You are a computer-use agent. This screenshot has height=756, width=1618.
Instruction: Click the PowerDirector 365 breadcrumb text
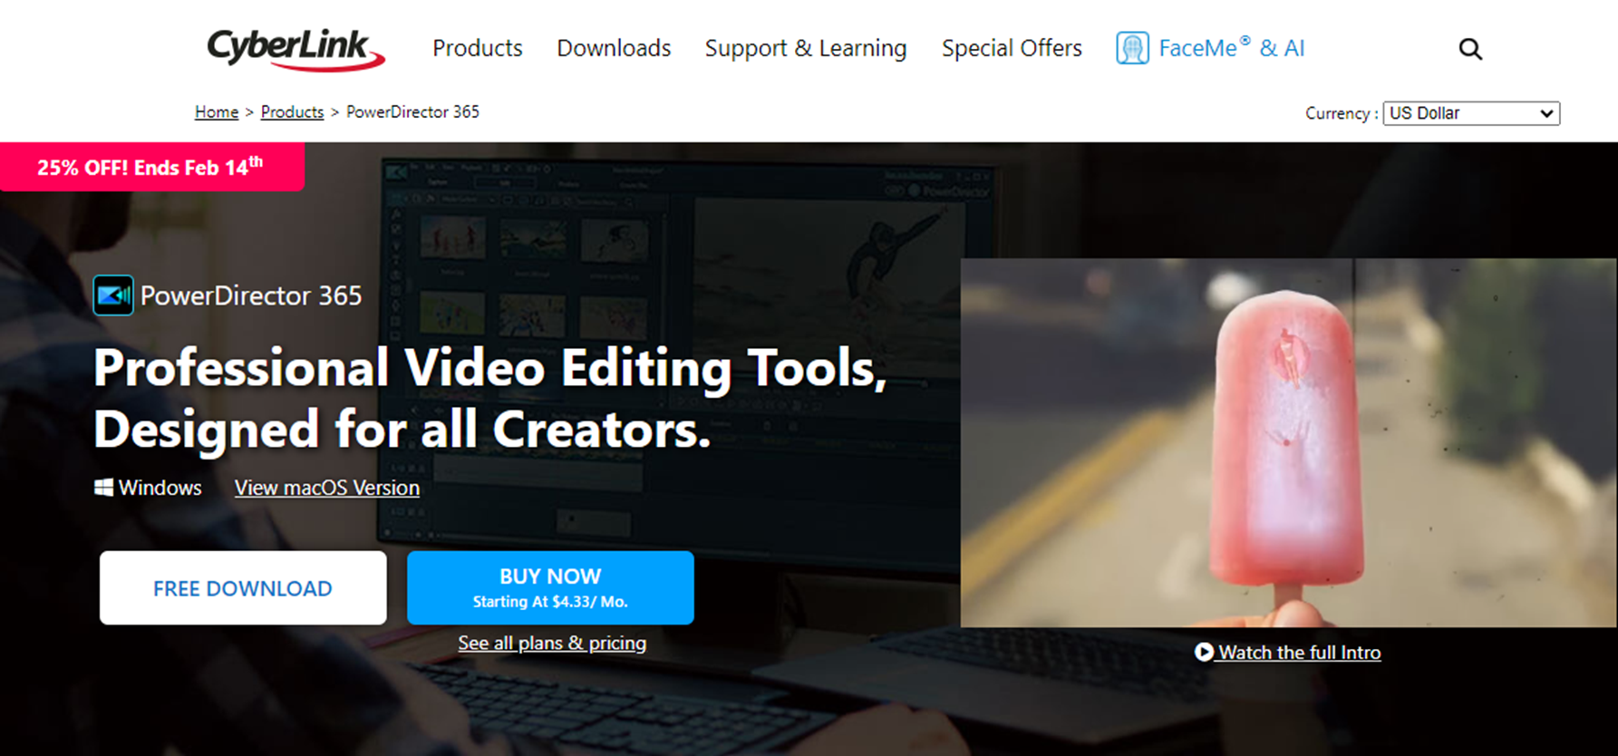coord(412,111)
